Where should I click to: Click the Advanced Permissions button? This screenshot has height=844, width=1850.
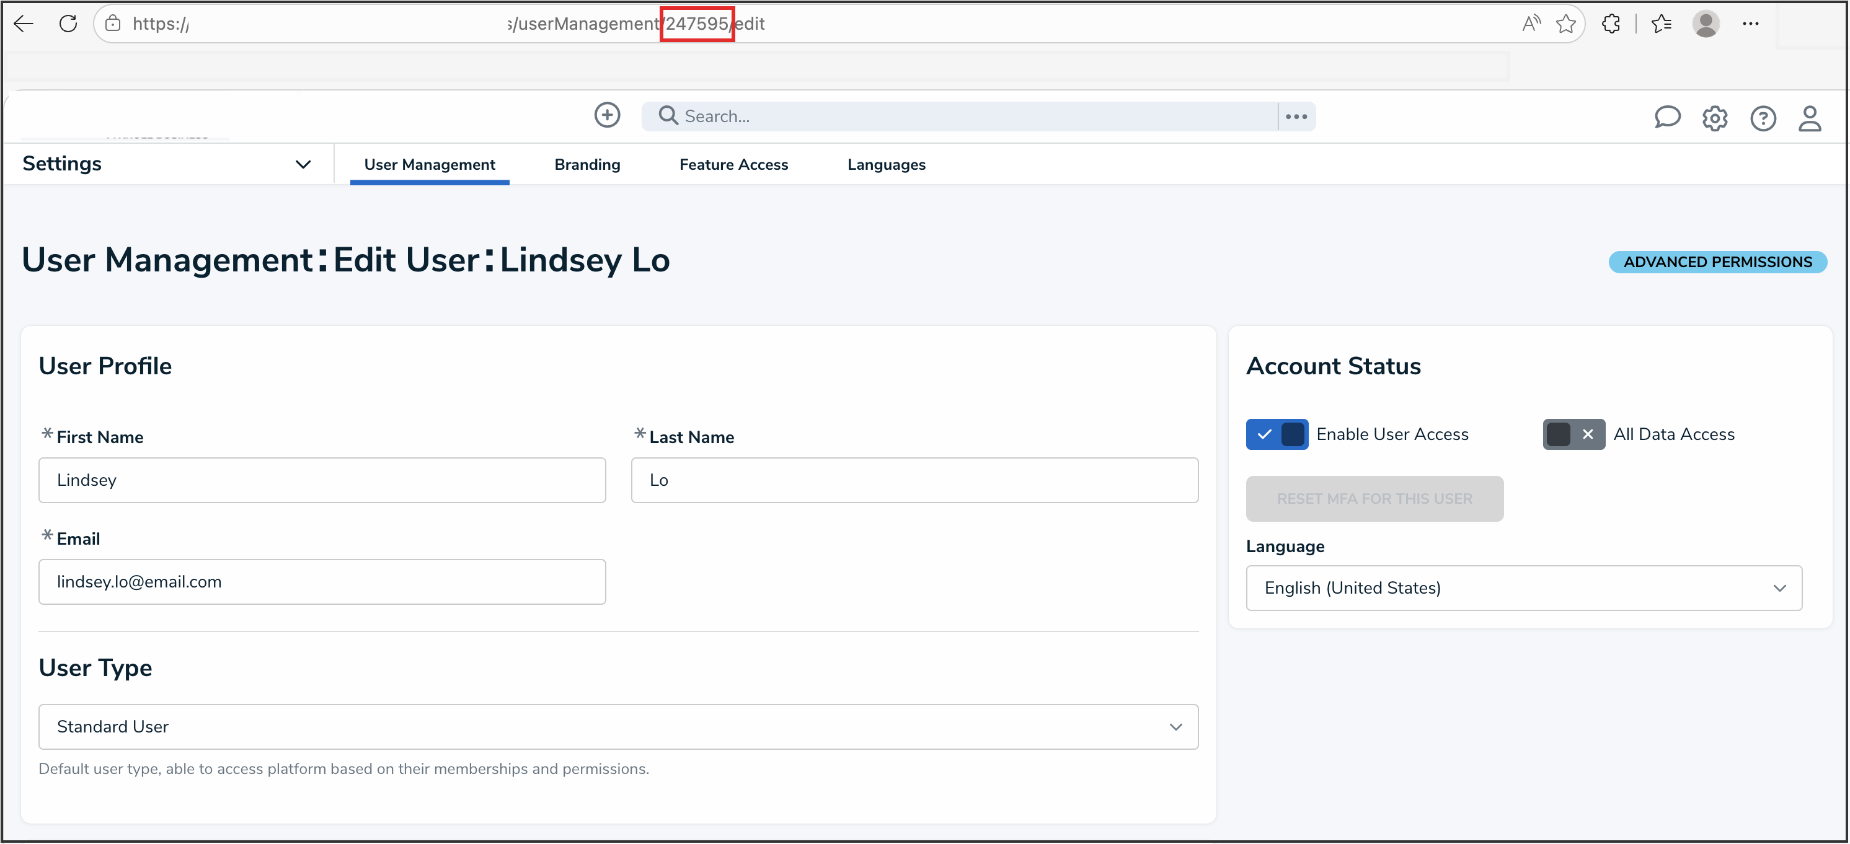click(x=1717, y=262)
